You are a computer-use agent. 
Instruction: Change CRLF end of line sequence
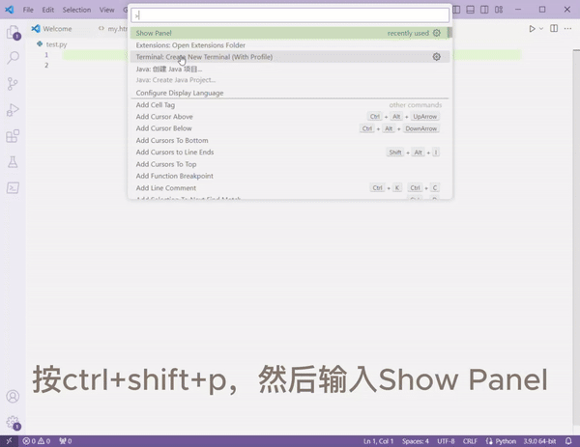click(x=470, y=441)
